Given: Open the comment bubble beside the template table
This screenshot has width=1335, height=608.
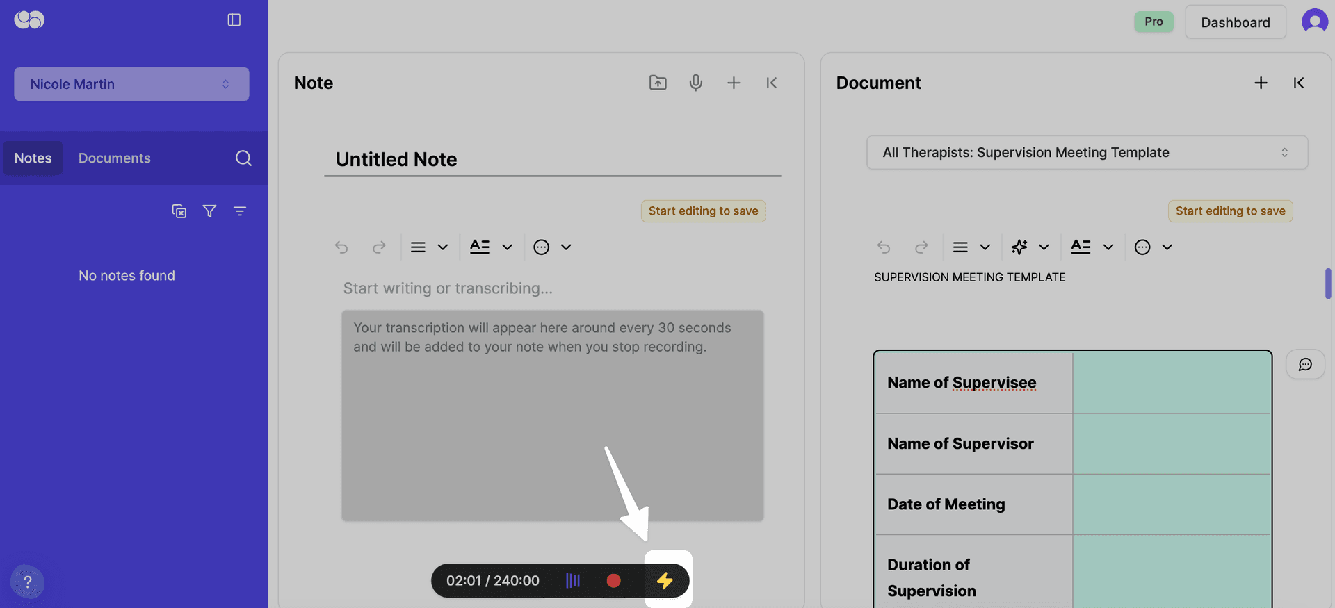Looking at the screenshot, I should click(1305, 364).
